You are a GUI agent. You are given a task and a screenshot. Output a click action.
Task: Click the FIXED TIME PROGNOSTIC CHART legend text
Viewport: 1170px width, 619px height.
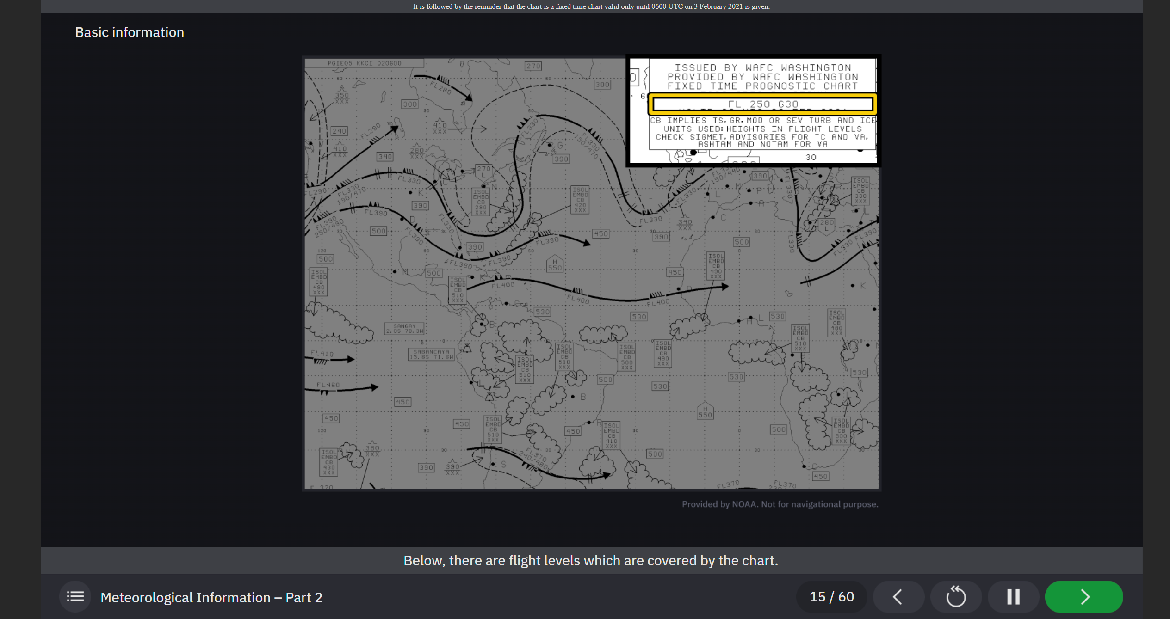[762, 86]
